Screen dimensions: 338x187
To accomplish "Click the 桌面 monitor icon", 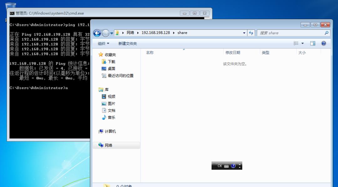I will (104, 69).
